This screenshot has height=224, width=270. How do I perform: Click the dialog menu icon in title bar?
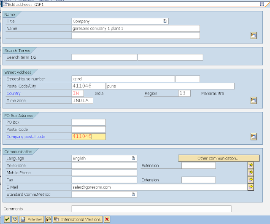(5, 4)
